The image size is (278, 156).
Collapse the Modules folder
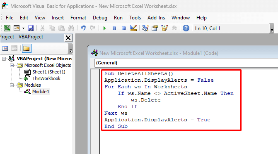(12, 85)
